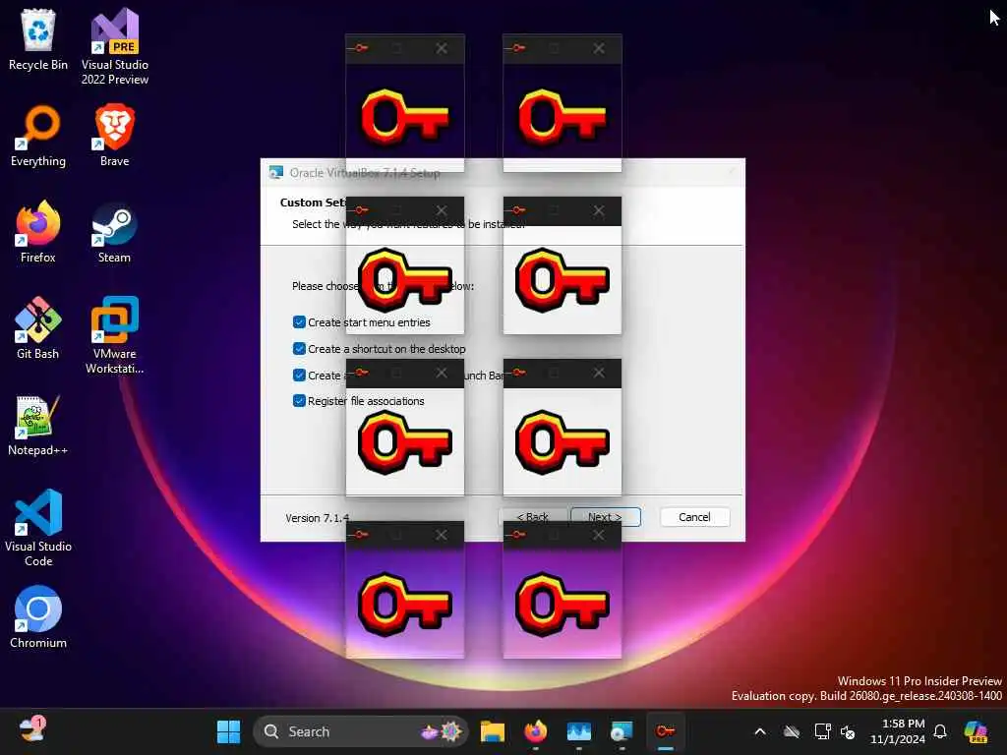The width and height of the screenshot is (1007, 755).
Task: Toggle Create a shortcut on the desktop
Action: [x=299, y=349]
